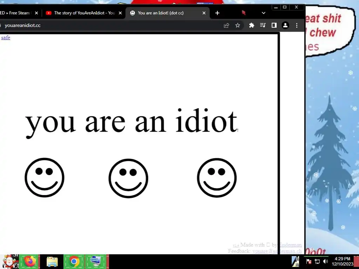Open the computer keyboard app on the taskbar
The height and width of the screenshot is (269, 359).
pos(96,262)
